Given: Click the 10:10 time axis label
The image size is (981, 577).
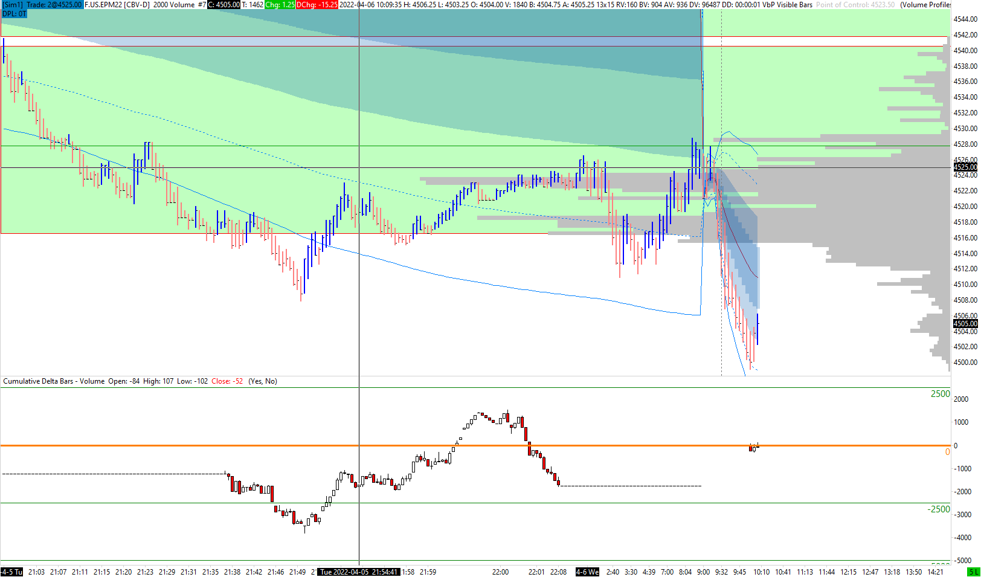Looking at the screenshot, I should (761, 572).
